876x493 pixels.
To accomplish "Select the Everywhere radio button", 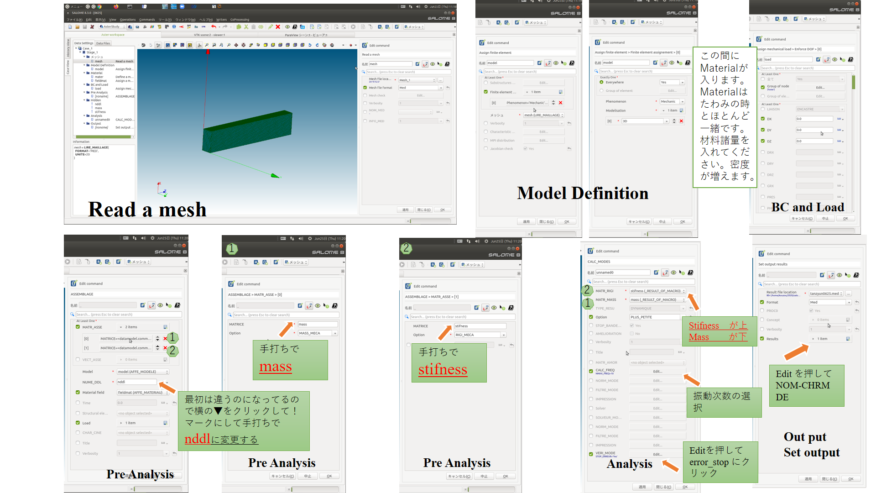I will click(x=601, y=82).
